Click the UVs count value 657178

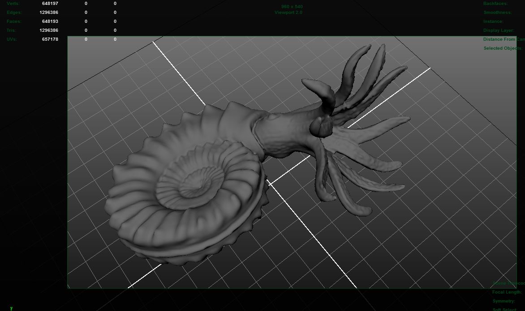point(50,39)
